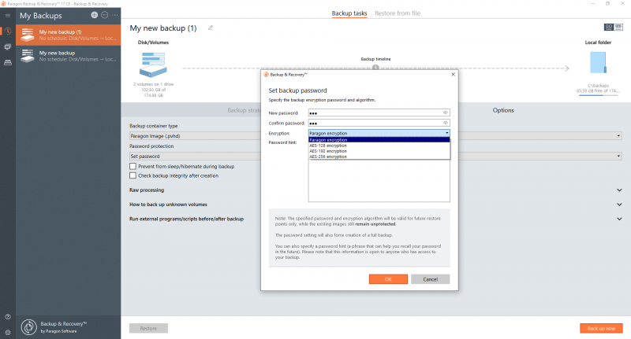Select My new backup in list
This screenshot has height=339, width=631.
(x=69, y=56)
